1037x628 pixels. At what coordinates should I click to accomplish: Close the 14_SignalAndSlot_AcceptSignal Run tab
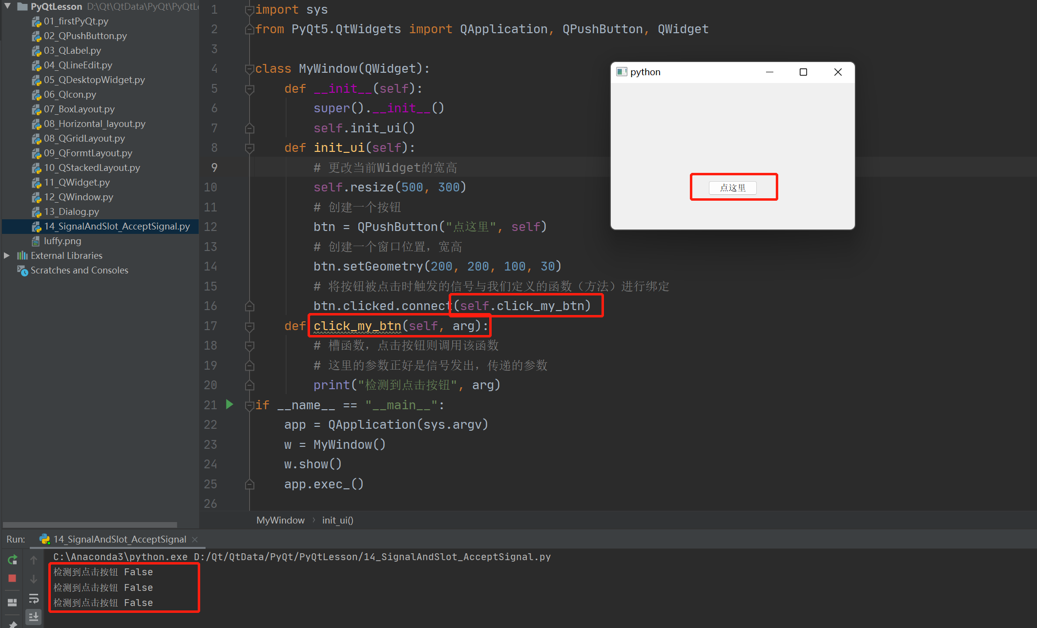(195, 539)
